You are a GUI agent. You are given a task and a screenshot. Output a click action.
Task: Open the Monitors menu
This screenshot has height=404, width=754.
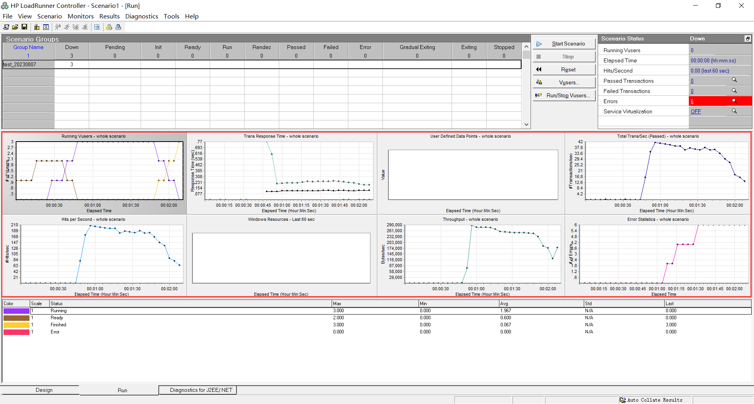pos(81,16)
